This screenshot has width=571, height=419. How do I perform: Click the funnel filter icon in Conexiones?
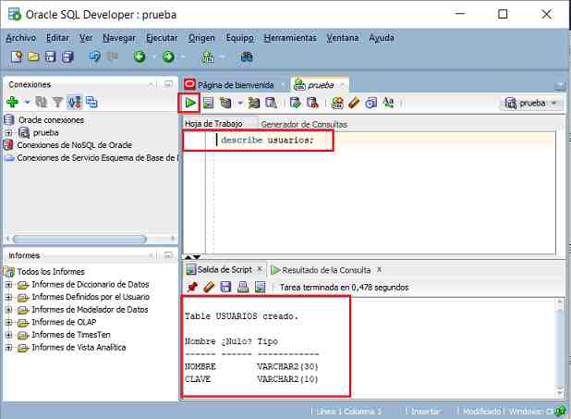pyautogui.click(x=57, y=102)
